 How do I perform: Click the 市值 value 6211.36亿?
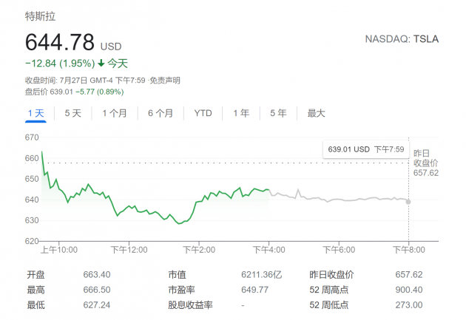[262, 275]
